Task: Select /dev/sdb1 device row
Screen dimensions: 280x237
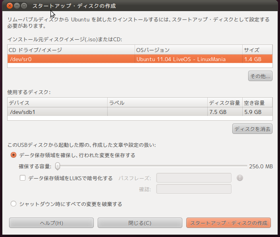Action: pyautogui.click(x=140, y=112)
